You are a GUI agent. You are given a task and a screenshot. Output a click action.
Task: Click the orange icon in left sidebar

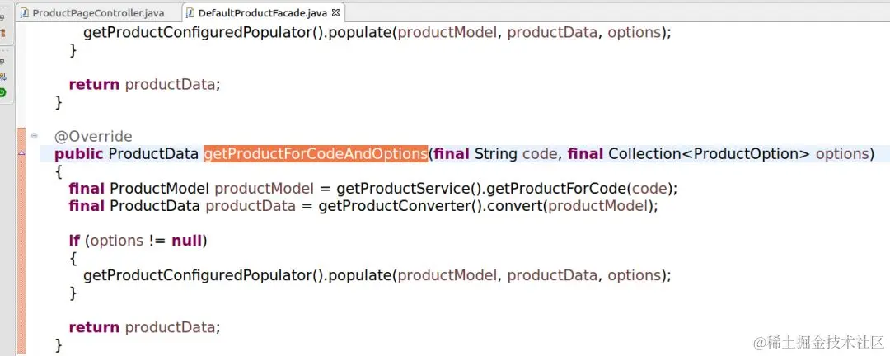[3, 33]
